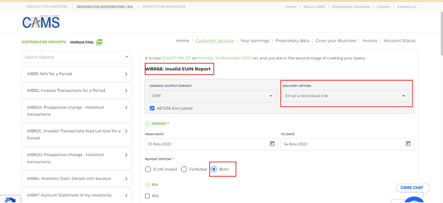Tick the RIA checkbox
Screen dimensions: 443x203
pyautogui.click(x=147, y=196)
